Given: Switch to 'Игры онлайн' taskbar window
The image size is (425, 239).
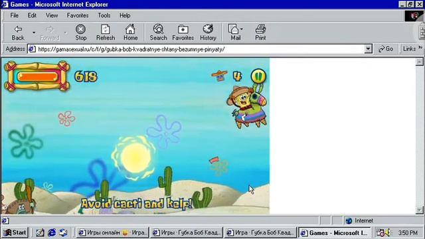Looking at the screenshot, I should [x=113, y=232].
